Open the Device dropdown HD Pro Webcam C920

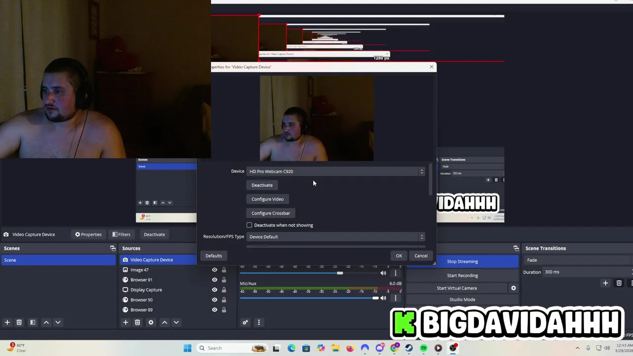(336, 171)
